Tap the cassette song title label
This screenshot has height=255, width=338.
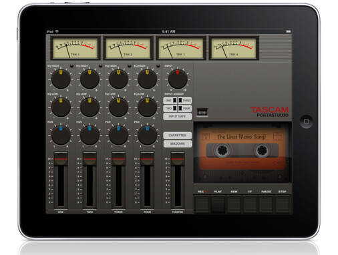(x=242, y=137)
